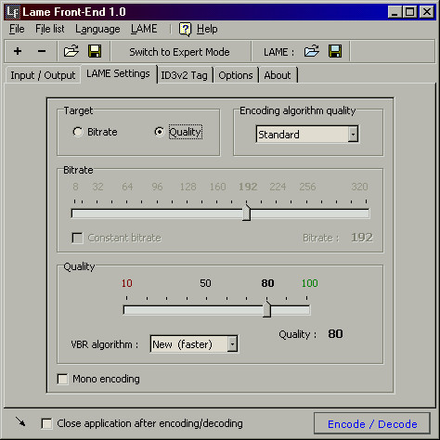Click the arrow icon near bottom-left corner
The width and height of the screenshot is (440, 440).
coord(20,421)
